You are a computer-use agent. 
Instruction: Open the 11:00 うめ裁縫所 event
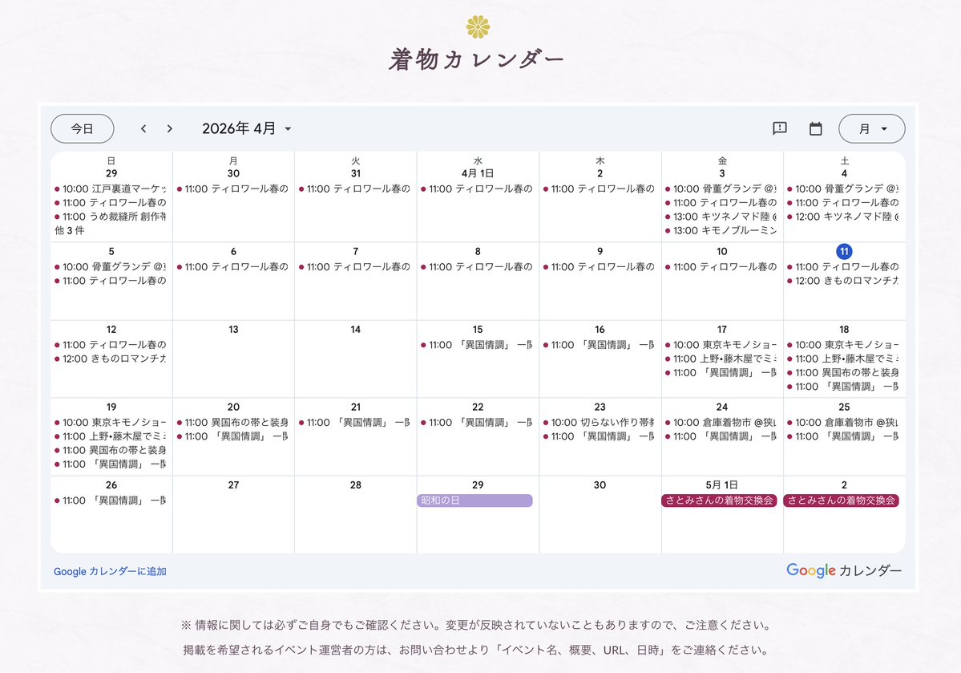111,217
